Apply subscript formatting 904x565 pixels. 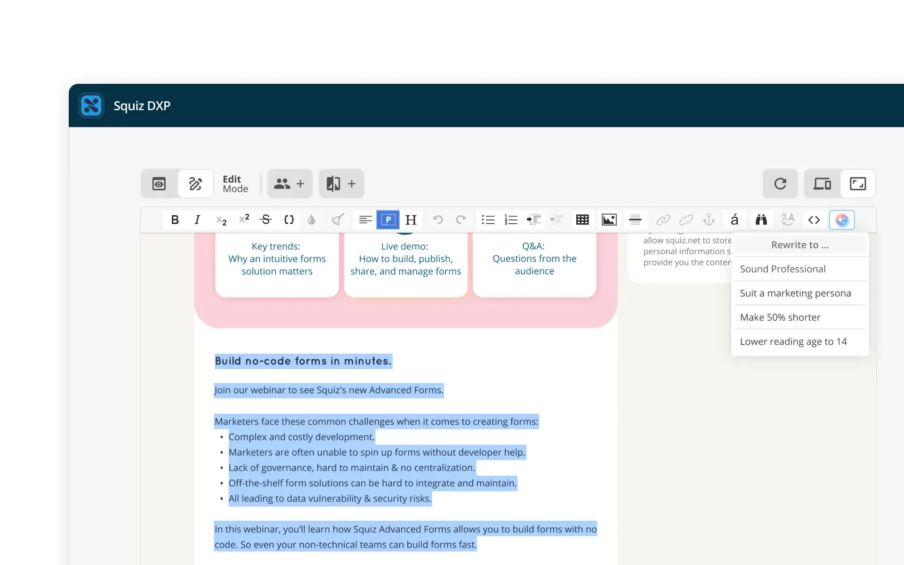tap(221, 220)
